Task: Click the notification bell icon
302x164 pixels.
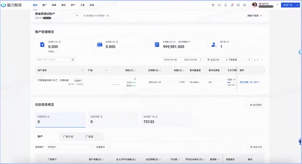Action: pos(232,5)
